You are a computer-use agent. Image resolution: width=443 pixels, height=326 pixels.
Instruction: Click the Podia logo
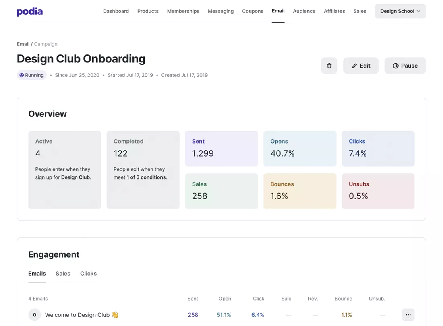point(29,11)
